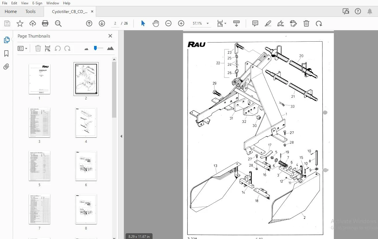
Task: Open the fit page options dropdown
Action: point(222,23)
